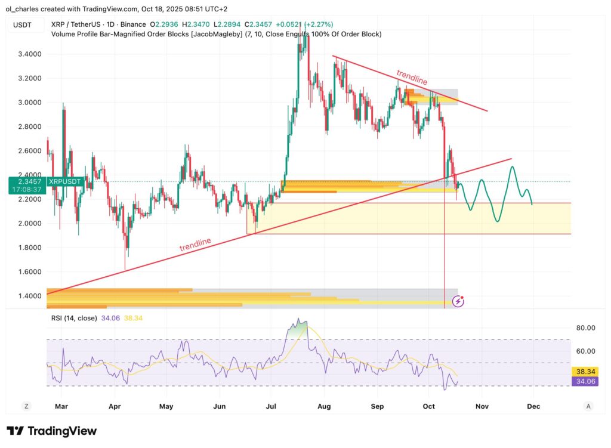Select the rising trendline label on the chart

click(195, 244)
